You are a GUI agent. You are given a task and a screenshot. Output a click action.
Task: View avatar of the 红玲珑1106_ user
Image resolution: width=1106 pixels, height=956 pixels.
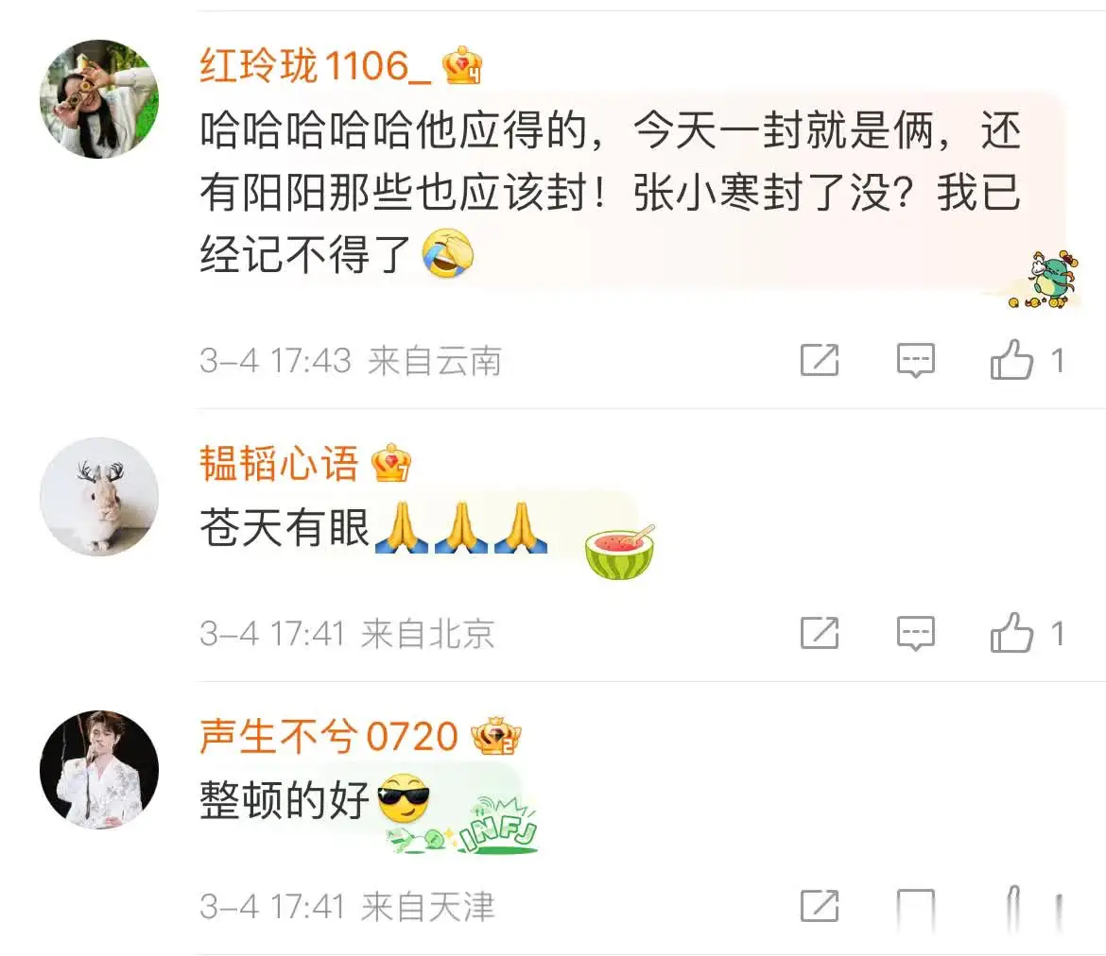(98, 98)
